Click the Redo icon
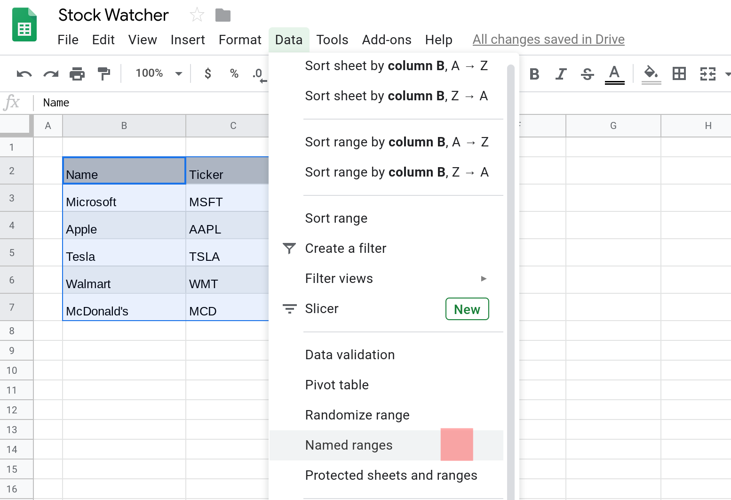 click(51, 73)
